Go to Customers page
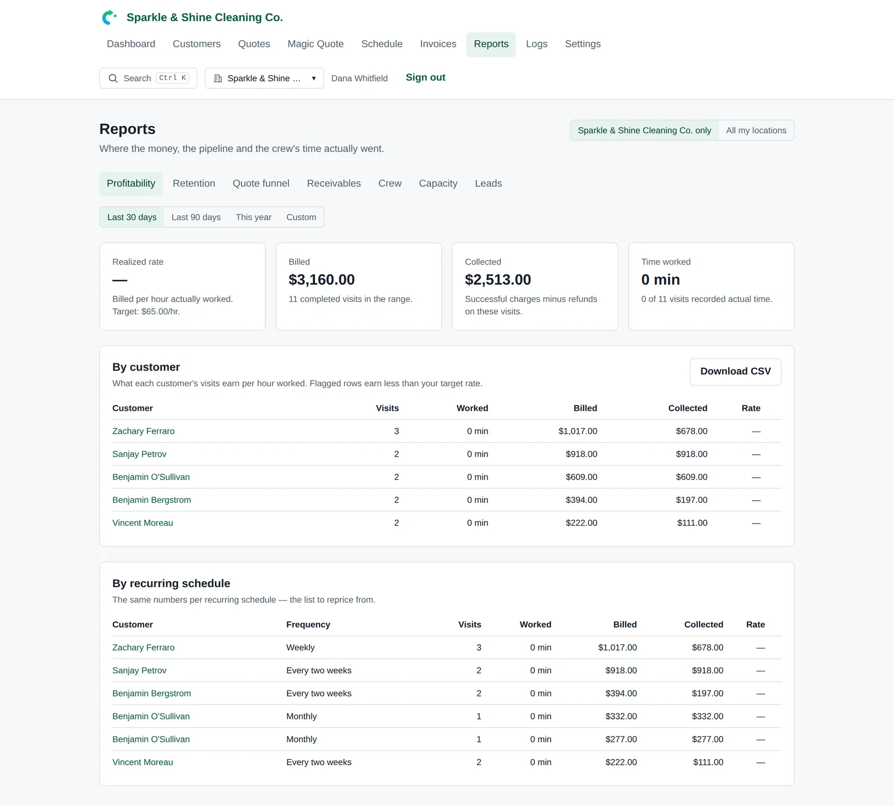 (197, 44)
